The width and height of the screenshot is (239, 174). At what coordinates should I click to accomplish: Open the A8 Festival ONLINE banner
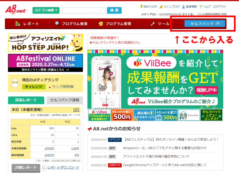(x=45, y=63)
